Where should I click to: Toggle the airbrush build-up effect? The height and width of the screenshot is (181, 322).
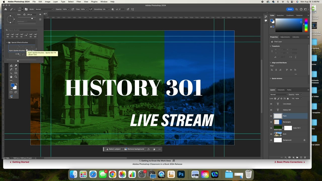click(x=91, y=9)
